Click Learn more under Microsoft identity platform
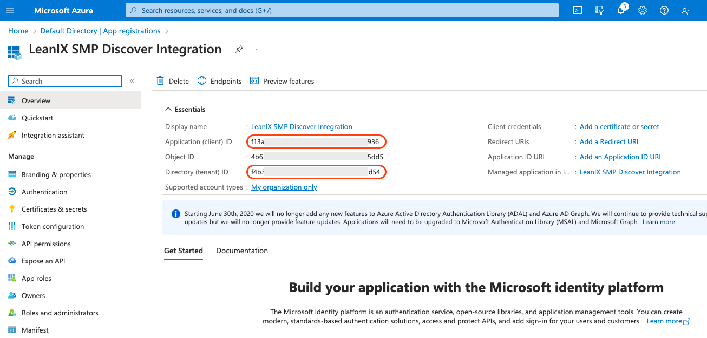The image size is (707, 338). (x=669, y=321)
